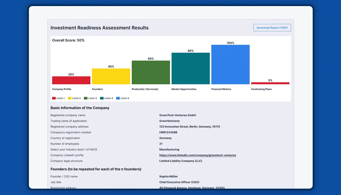Click the Level-5 blue legend swatch
Image resolution: width=341 pixels, height=195 pixels.
tap(118, 98)
